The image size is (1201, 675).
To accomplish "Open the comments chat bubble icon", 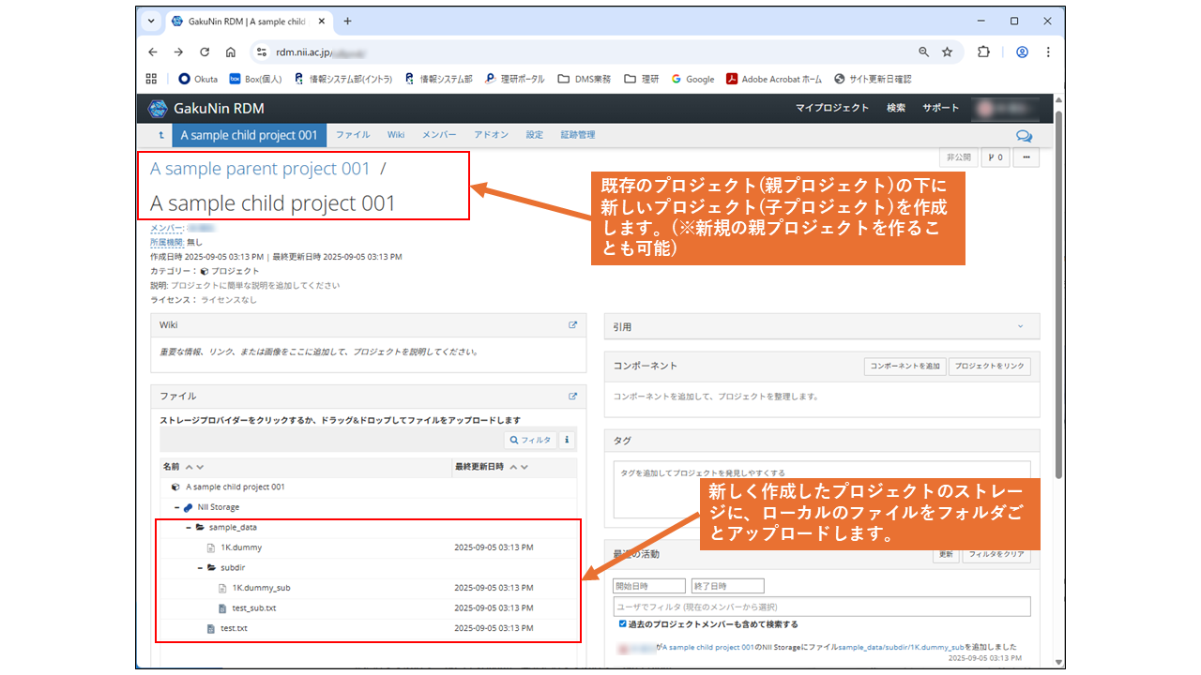I will 1024,136.
